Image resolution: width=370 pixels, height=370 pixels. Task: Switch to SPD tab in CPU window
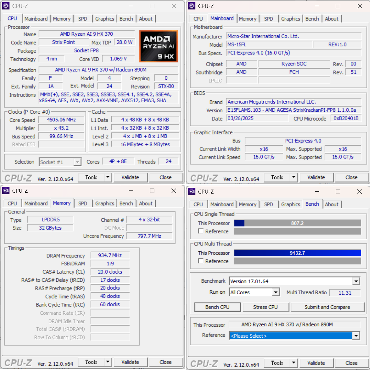coord(83,19)
